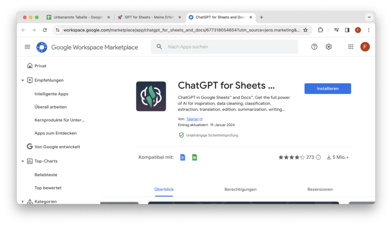Viewport: 392px width, 226px height.
Task: View site information icon in address bar
Action: point(57,30)
